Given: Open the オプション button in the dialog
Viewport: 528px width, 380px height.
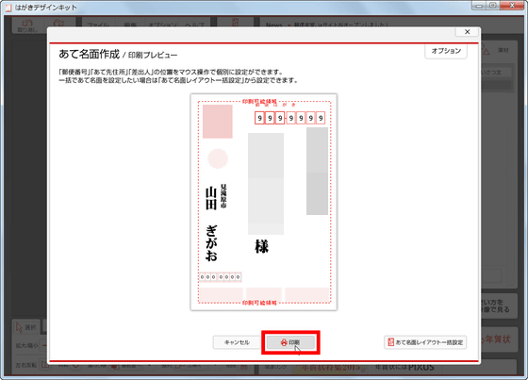Looking at the screenshot, I should point(446,51).
